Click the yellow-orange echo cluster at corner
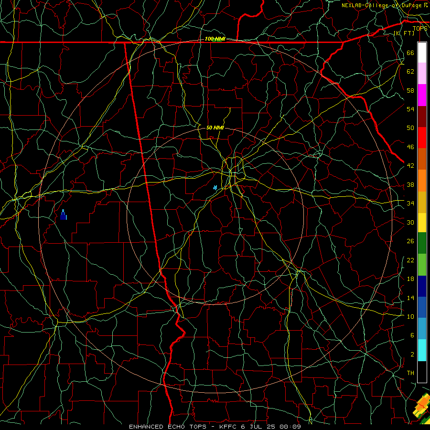 click(x=422, y=405)
